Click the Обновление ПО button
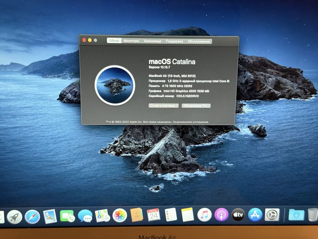Viewport: 318px width, 239px height. tap(196, 106)
